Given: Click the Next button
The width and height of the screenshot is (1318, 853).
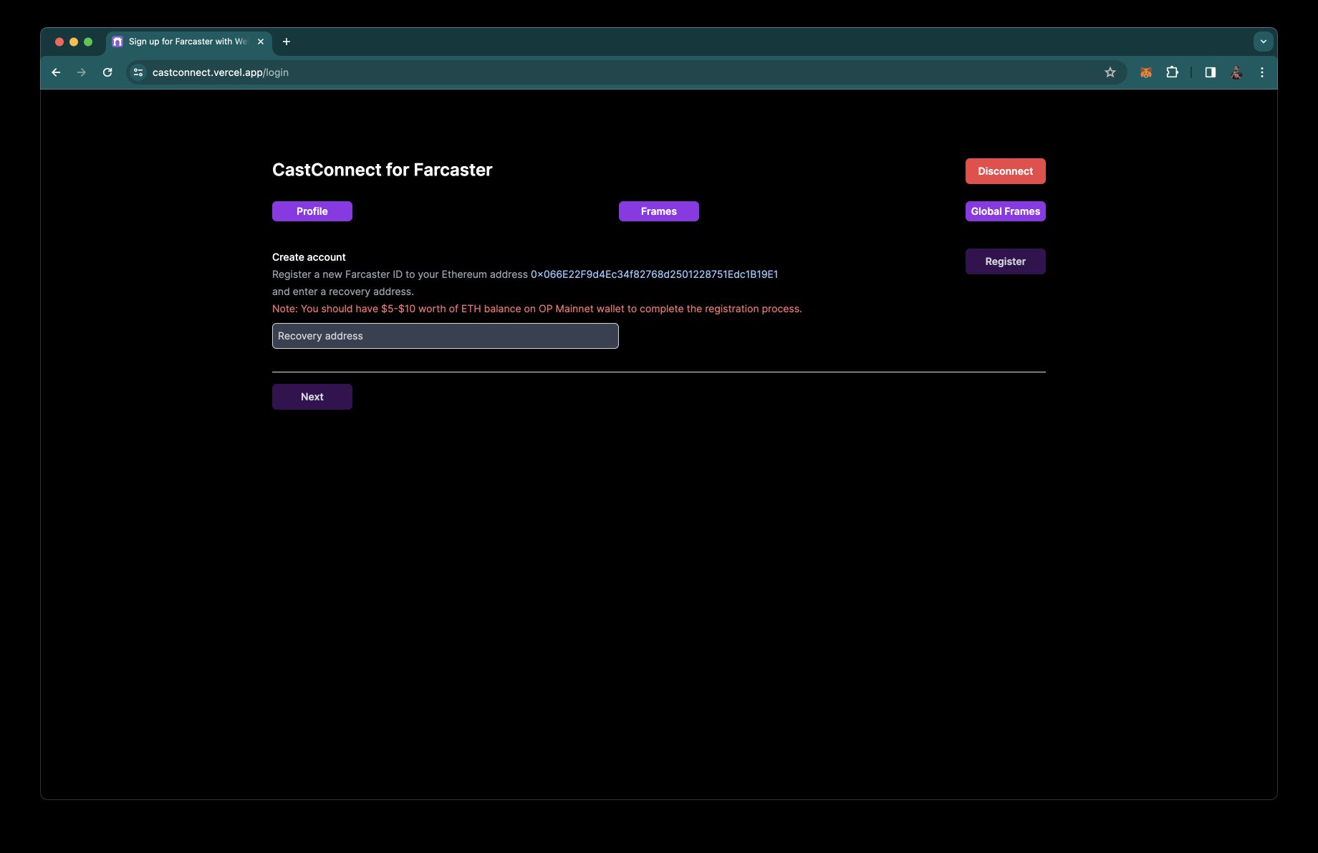Looking at the screenshot, I should [312, 397].
